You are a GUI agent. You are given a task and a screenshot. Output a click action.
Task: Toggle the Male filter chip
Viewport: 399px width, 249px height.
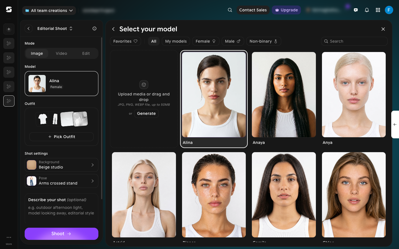click(233, 41)
